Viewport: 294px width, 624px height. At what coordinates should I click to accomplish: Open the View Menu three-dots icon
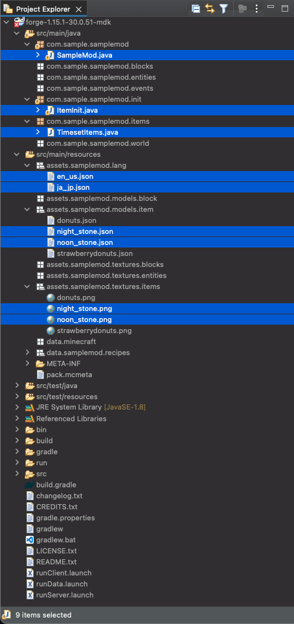point(256,9)
